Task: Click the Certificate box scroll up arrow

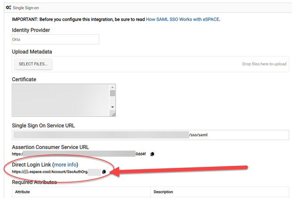Action: click(x=112, y=87)
